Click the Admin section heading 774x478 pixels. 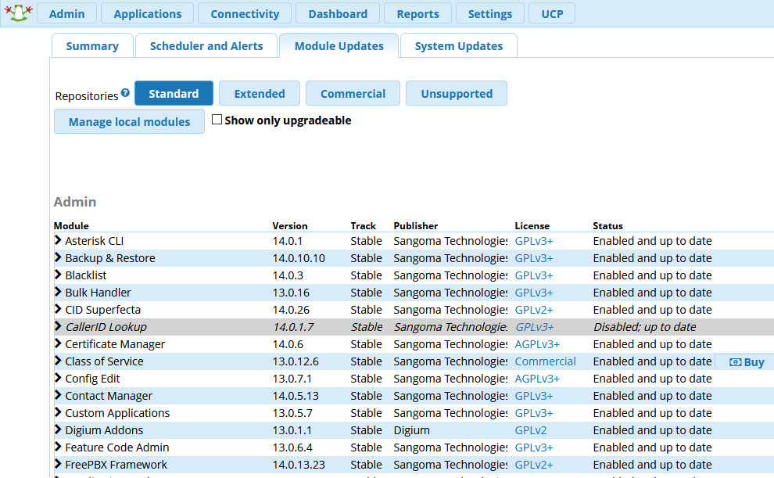(75, 202)
